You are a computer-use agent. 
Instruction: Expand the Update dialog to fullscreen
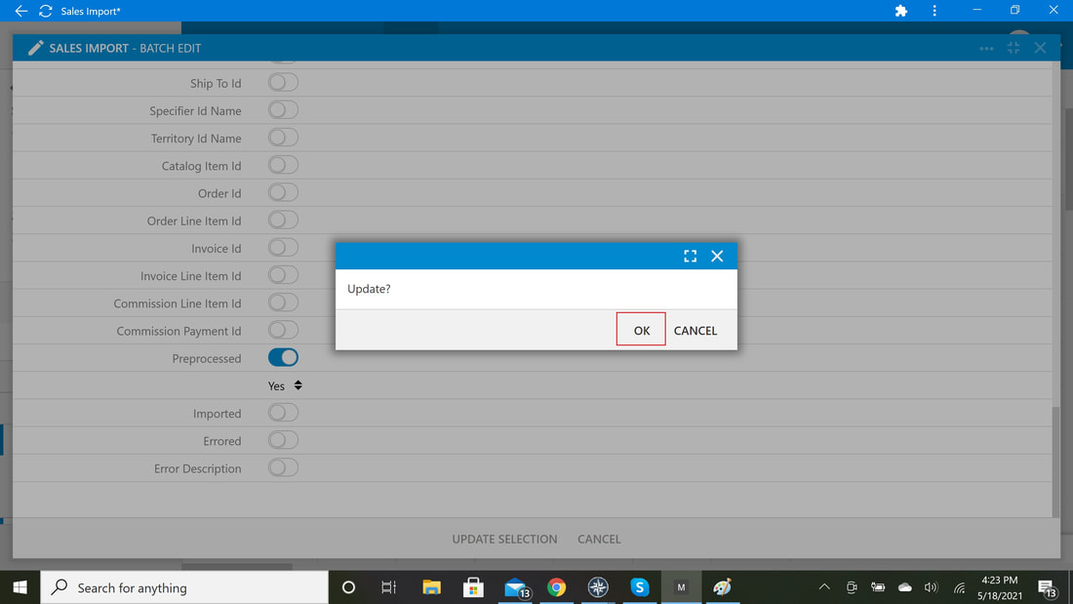pyautogui.click(x=690, y=256)
